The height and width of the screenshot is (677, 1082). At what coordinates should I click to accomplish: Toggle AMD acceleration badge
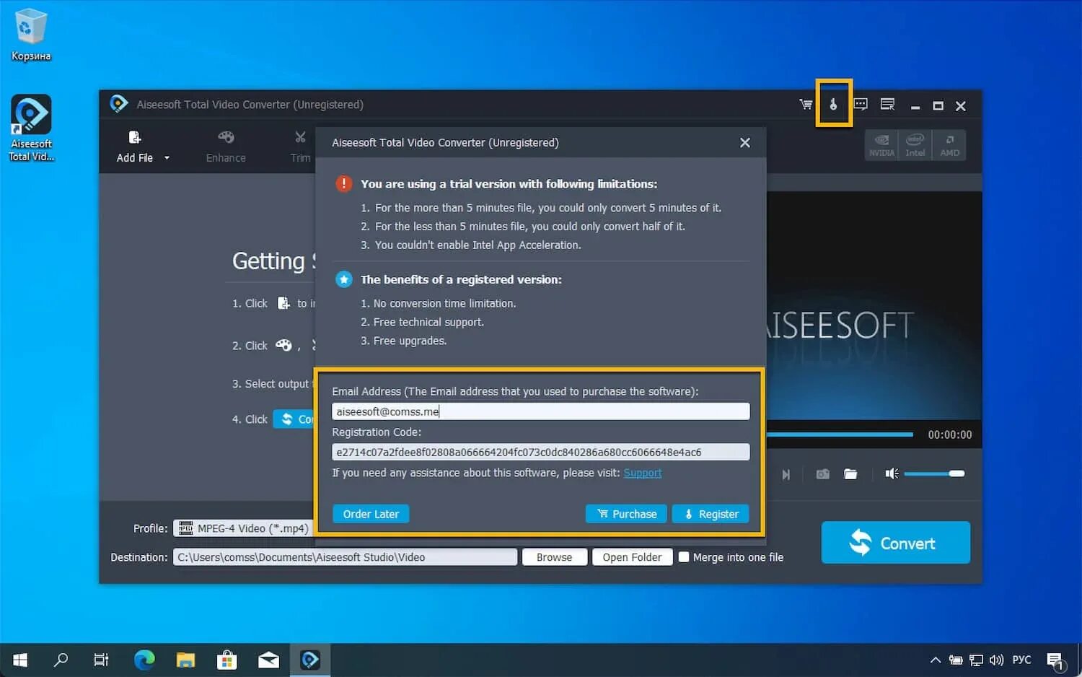click(949, 144)
